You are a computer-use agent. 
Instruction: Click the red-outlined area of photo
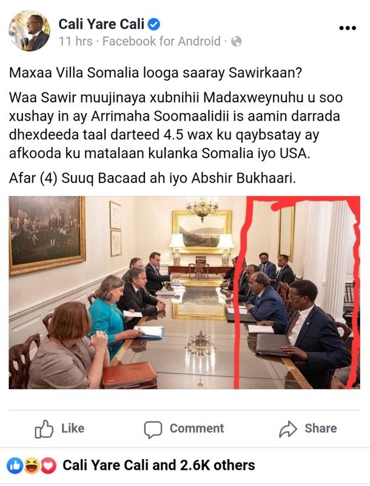coord(297,292)
